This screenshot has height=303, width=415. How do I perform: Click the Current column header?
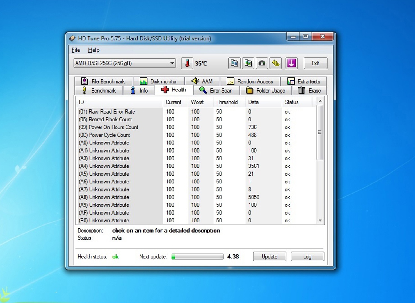[x=175, y=102]
